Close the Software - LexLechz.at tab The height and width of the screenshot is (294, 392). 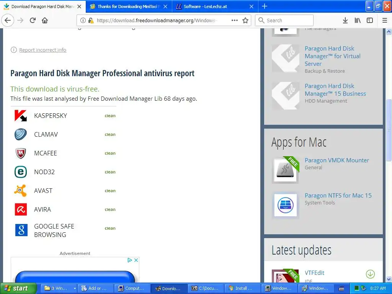tap(252, 7)
